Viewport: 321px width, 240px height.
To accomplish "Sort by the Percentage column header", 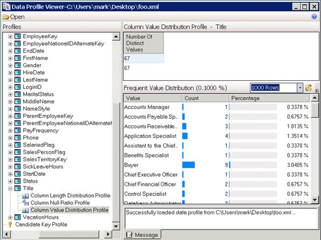I will 269,98.
